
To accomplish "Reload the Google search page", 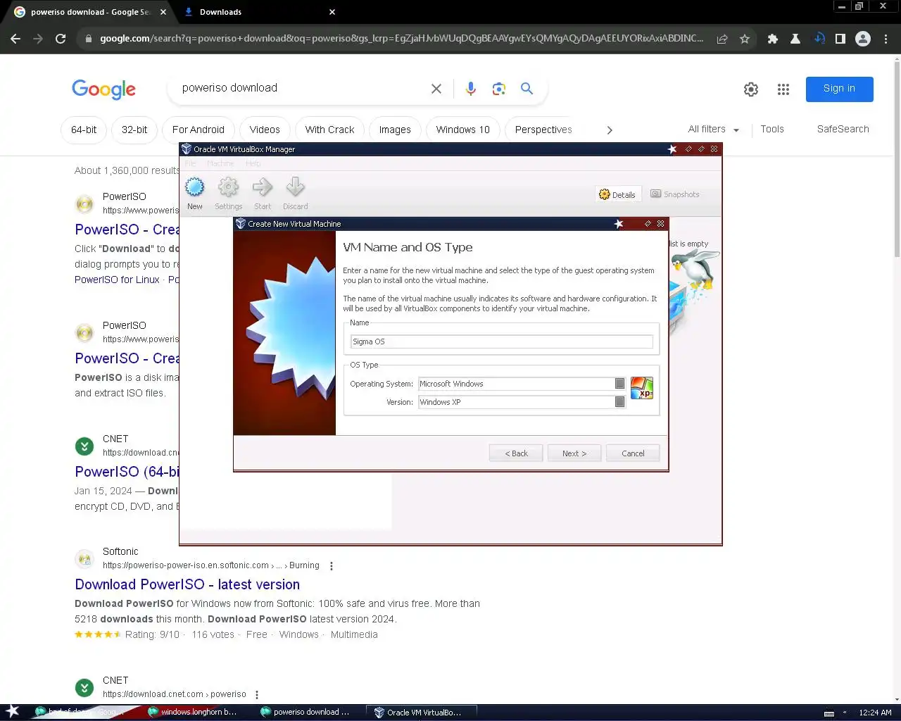I will coord(61,39).
